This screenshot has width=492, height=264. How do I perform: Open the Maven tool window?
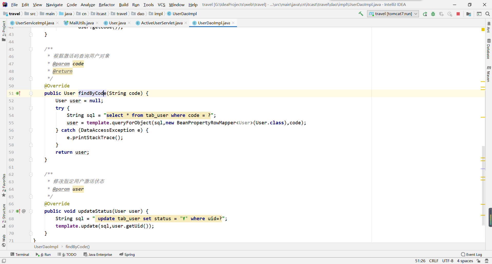coord(488,74)
